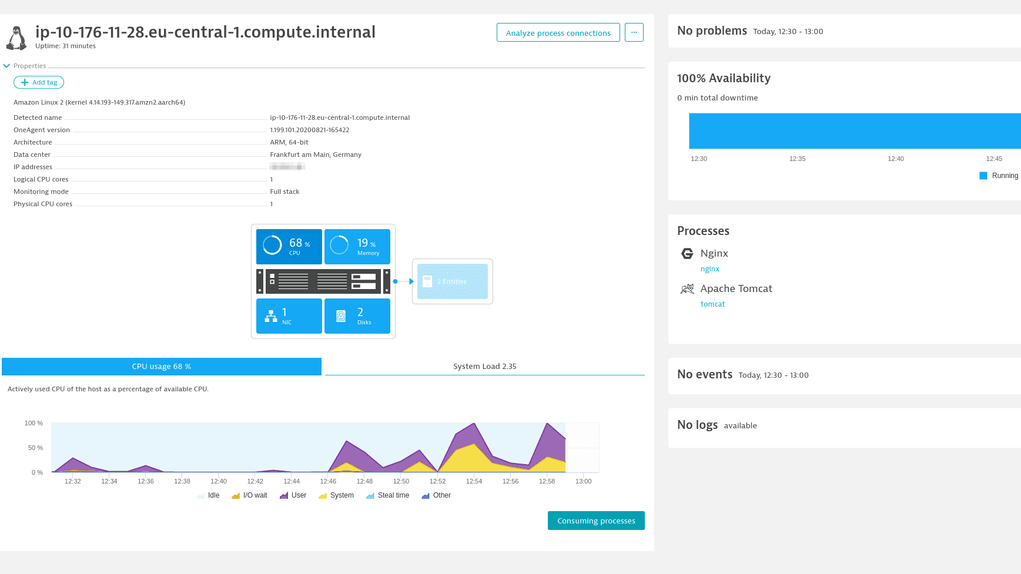
Task: Click the 'Full stack' monitoring mode value
Action: coord(284,192)
